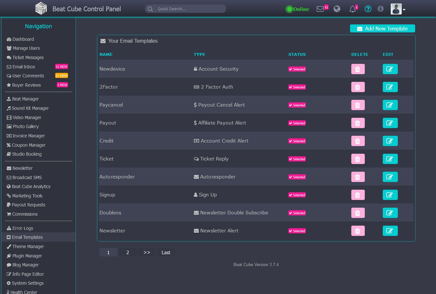Toggle Selected status for Credit
The image size is (436, 294).
297,141
